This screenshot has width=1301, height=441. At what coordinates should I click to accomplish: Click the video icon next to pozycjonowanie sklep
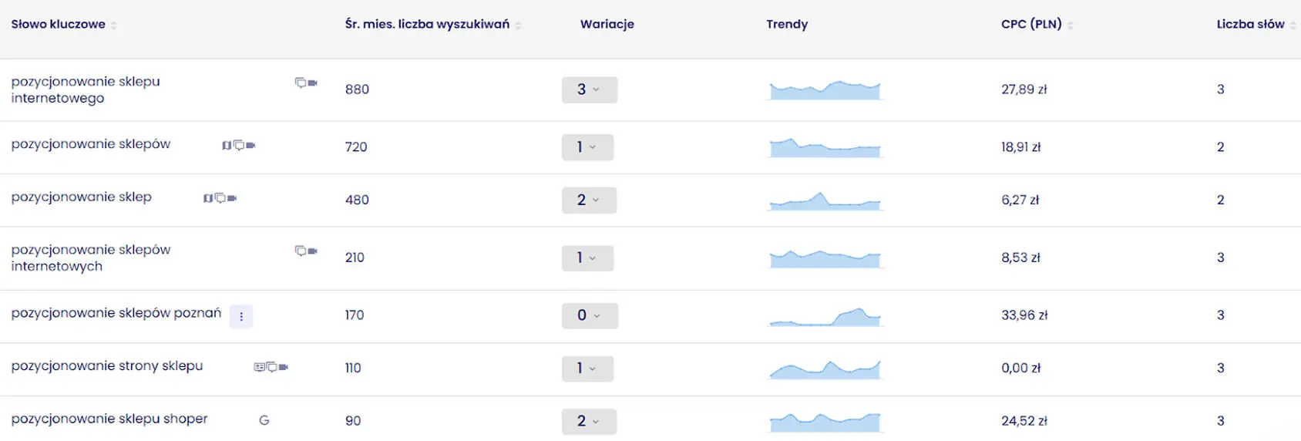(232, 198)
